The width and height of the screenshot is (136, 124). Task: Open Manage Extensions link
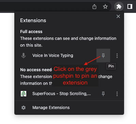[x=51, y=108]
